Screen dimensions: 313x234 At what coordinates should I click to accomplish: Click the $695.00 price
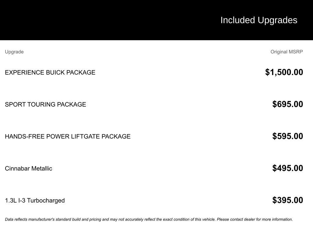tap(288, 104)
